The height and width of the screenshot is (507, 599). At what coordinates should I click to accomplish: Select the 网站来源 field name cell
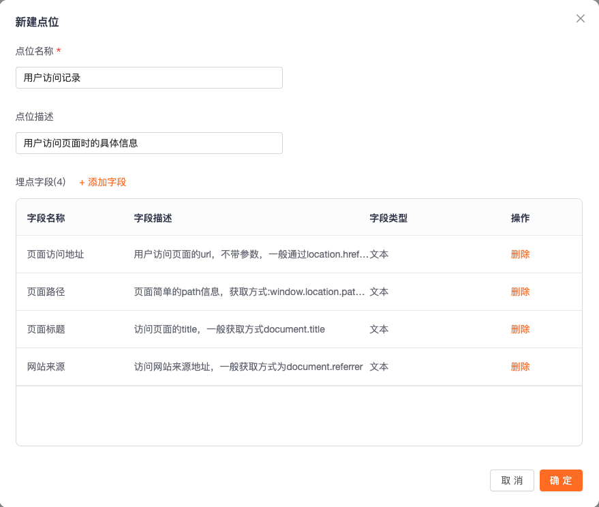click(x=46, y=367)
